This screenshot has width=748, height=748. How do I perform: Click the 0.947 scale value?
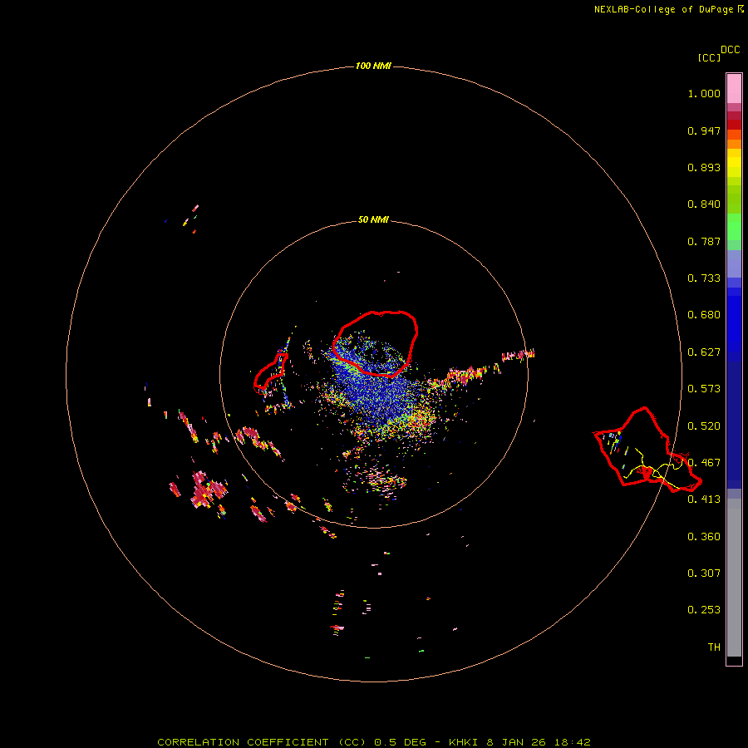click(x=704, y=130)
